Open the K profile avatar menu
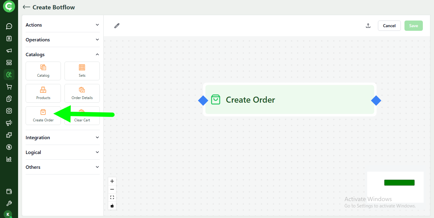 7,214
